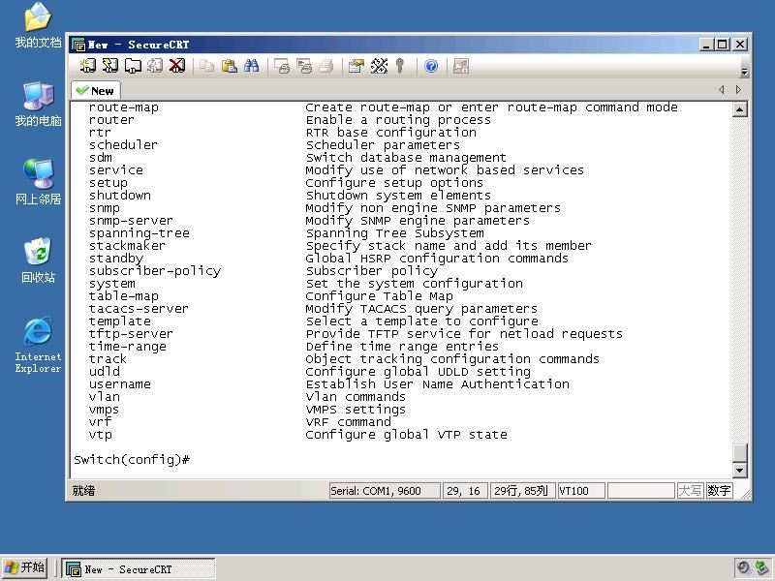
Task: Click the Print Selection icon
Action: [x=304, y=66]
